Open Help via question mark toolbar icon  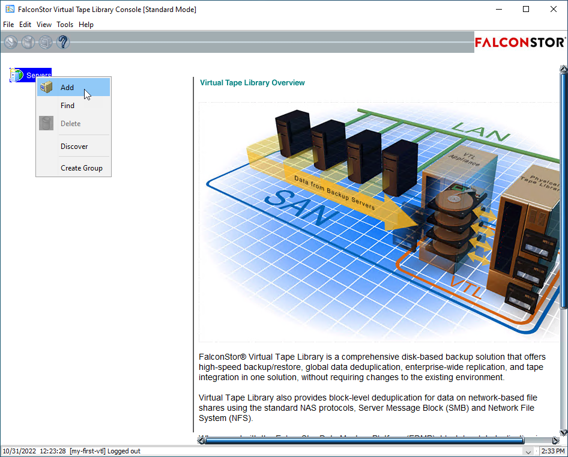[63, 42]
